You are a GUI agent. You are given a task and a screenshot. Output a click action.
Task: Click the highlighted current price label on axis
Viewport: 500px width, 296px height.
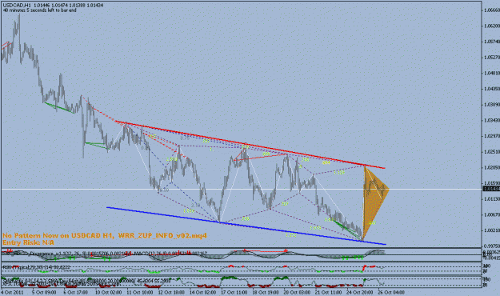[491, 189]
